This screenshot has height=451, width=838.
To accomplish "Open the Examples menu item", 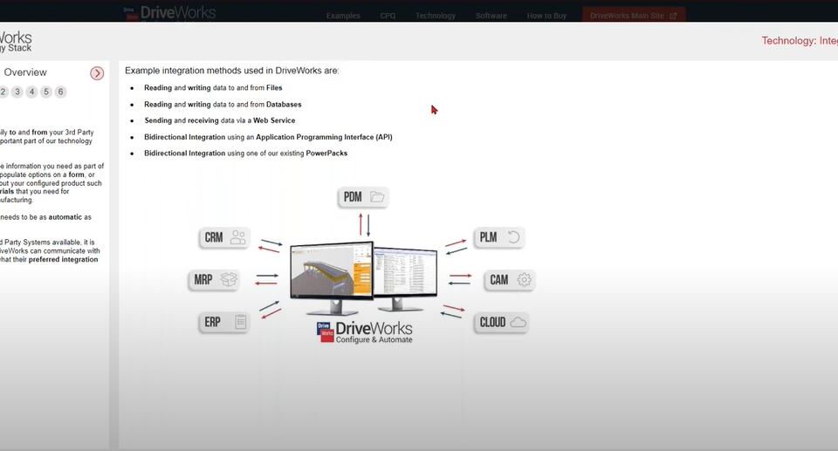I will tap(343, 16).
